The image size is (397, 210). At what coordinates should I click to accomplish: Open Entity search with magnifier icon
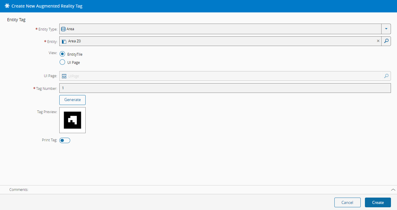click(386, 41)
